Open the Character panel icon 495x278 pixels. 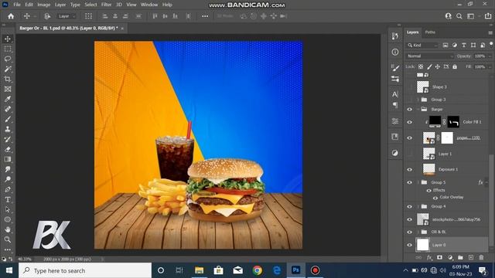click(395, 94)
